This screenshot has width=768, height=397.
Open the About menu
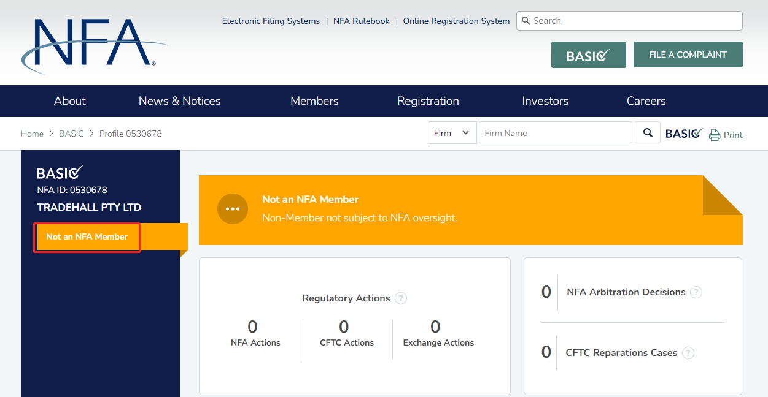click(70, 101)
